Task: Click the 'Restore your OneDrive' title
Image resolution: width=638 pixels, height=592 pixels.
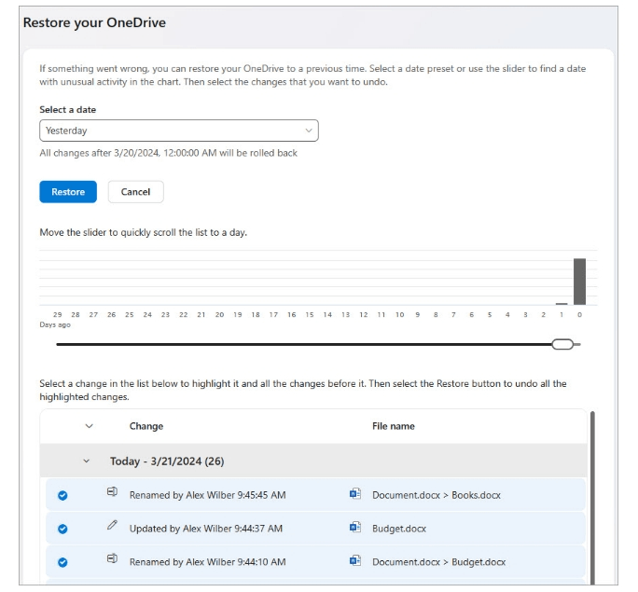Action: click(x=94, y=22)
